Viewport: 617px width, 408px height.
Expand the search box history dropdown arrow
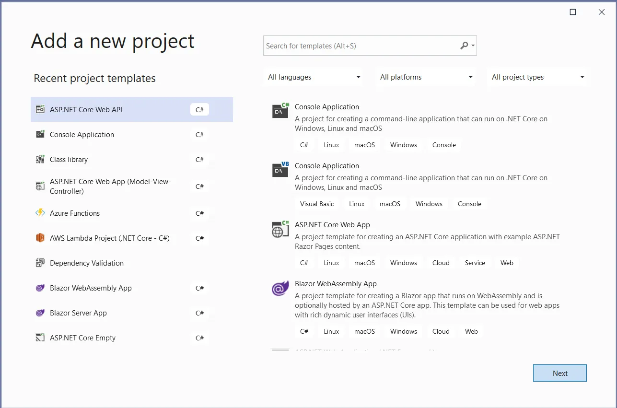[473, 45]
